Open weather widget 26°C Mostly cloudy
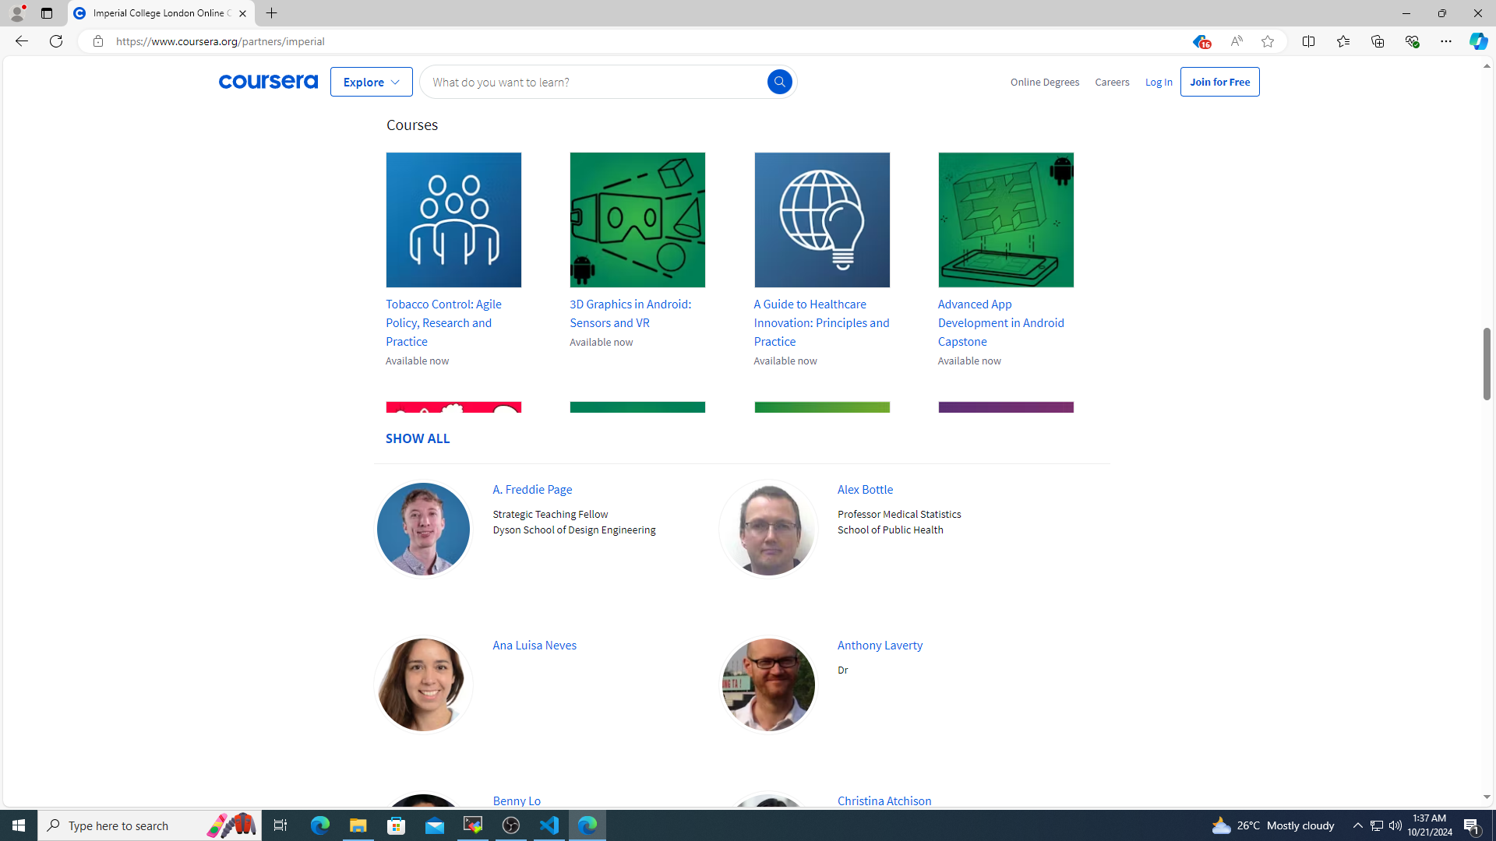This screenshot has width=1496, height=841. point(1272,825)
